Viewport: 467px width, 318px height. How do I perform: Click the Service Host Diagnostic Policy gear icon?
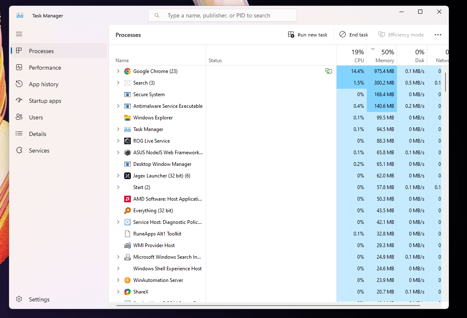(x=128, y=222)
